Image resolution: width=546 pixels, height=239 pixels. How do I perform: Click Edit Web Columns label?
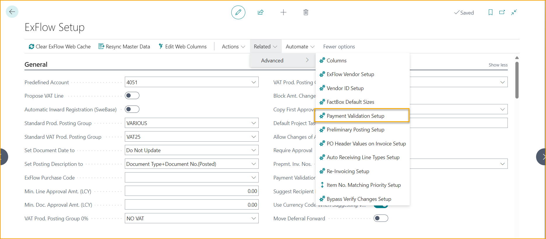186,47
